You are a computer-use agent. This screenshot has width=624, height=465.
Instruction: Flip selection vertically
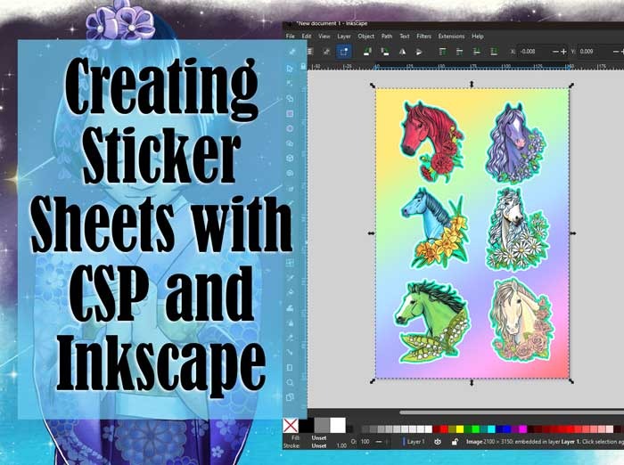pos(419,52)
